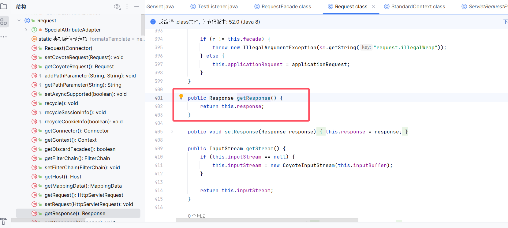
Task: Click line number 409 in gutter
Action: [x=159, y=148]
